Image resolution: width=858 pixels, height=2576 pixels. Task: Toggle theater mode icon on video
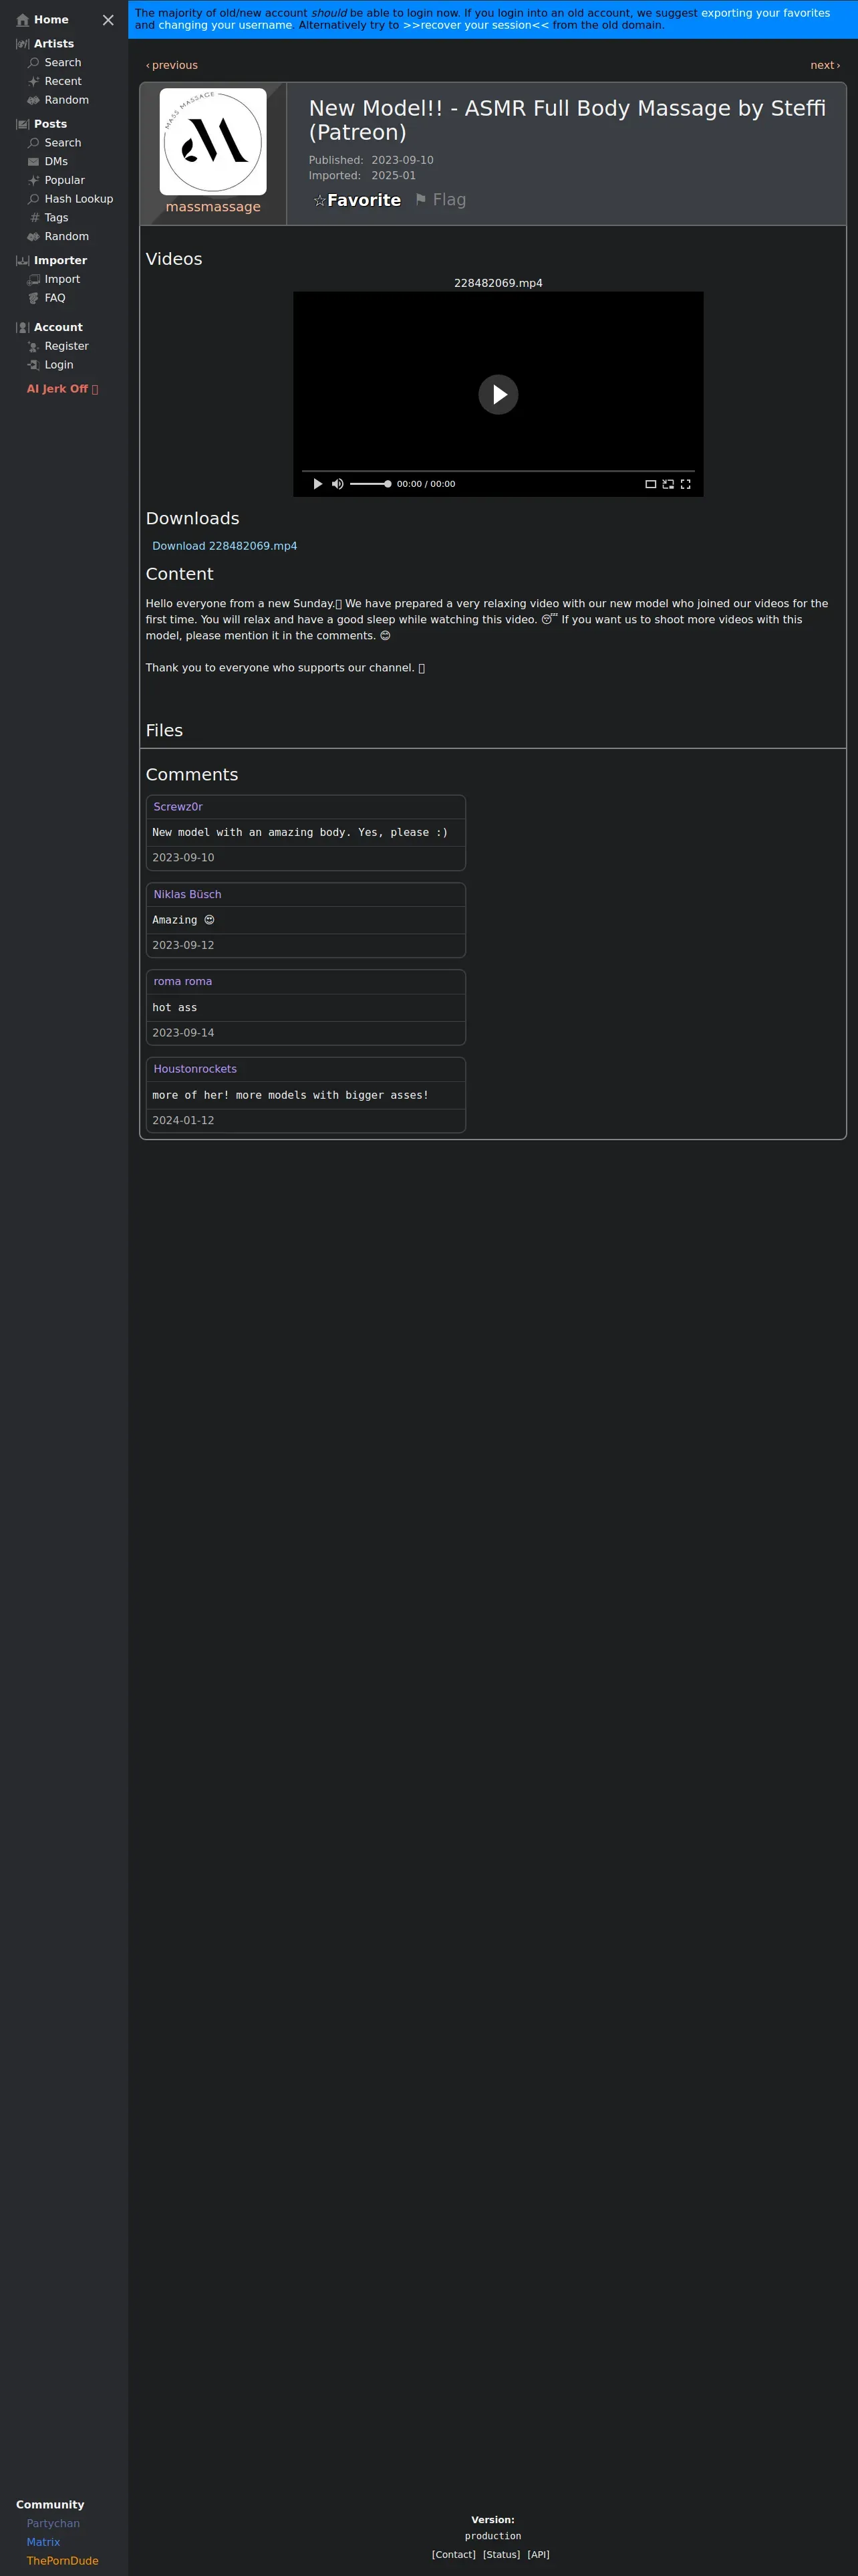point(650,484)
